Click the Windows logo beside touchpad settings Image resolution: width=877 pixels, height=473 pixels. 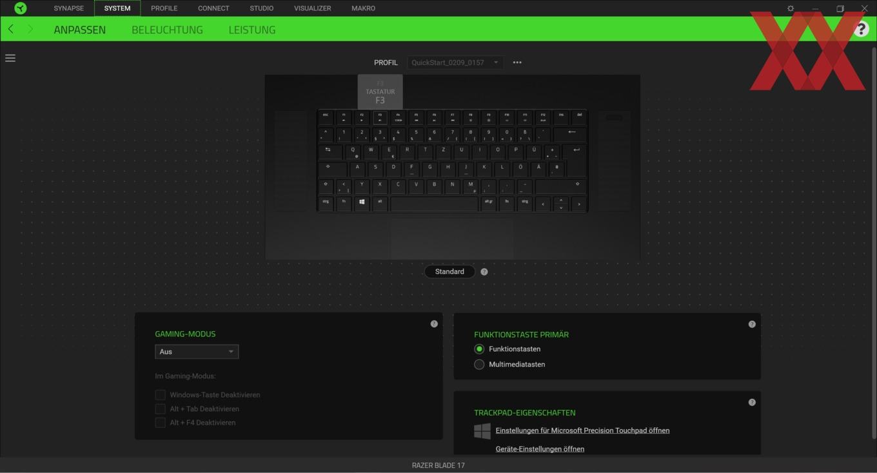tap(482, 431)
